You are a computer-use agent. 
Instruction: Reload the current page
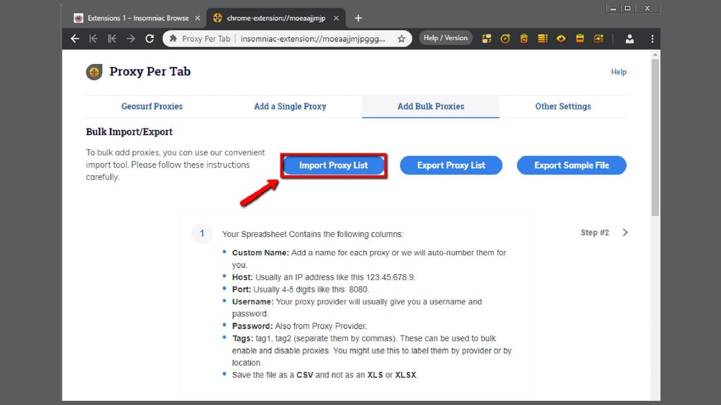click(149, 39)
